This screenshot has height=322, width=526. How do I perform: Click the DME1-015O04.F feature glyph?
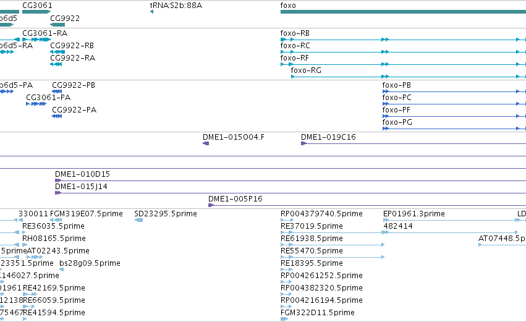206,143
